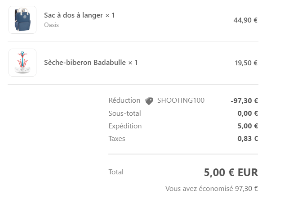Viewport: 289px width, 209px height.
Task: Click the 44,90 € backpack price
Action: [245, 20]
